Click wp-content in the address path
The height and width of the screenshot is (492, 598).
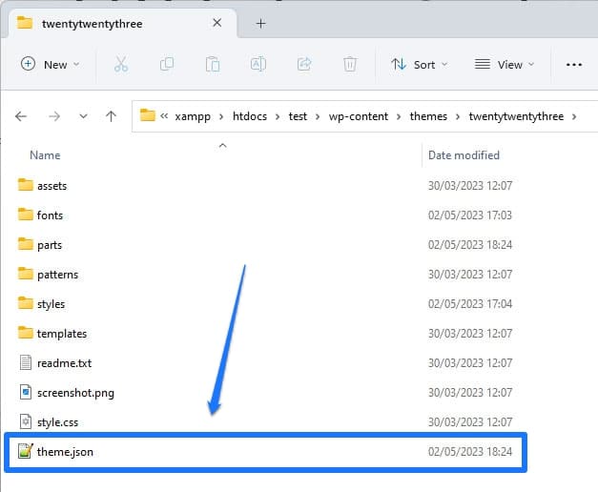point(359,116)
